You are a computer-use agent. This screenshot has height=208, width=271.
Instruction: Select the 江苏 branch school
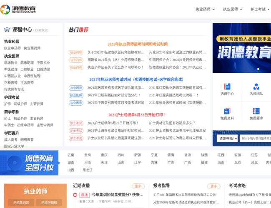[254, 155]
